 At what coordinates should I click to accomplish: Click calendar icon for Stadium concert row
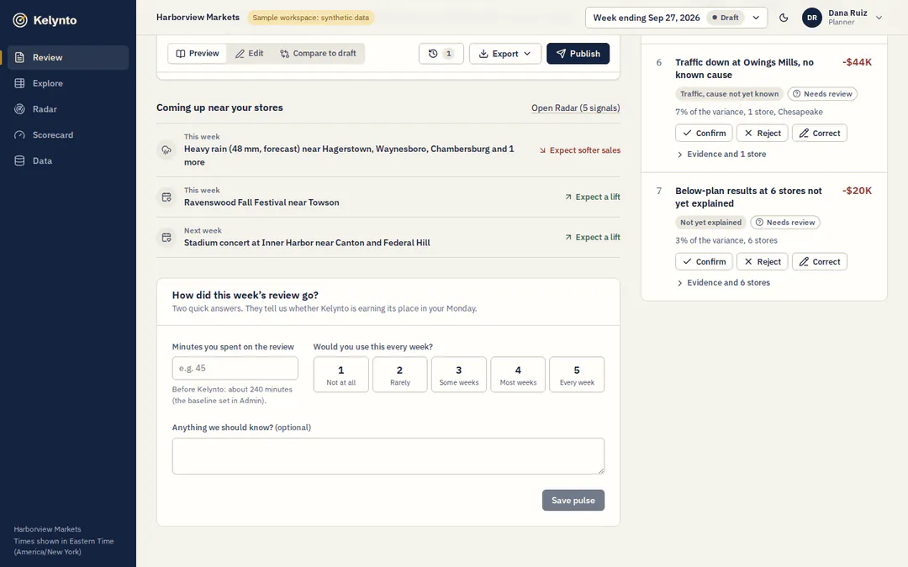(x=166, y=237)
